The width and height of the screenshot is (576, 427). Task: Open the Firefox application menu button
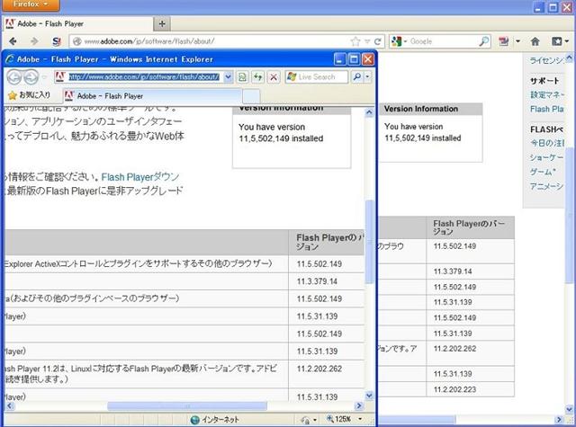[30, 5]
